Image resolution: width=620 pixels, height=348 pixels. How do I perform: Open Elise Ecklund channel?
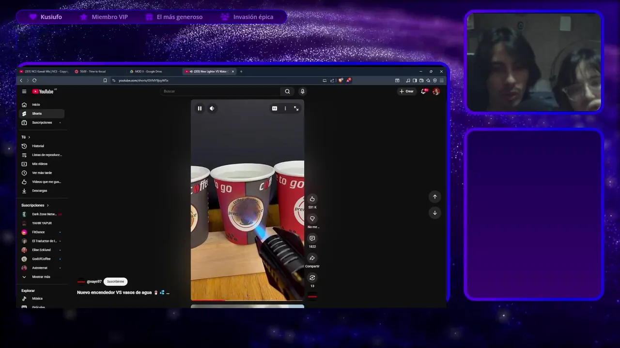tap(41, 250)
